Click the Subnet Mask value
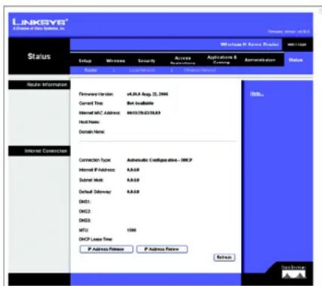 (133, 180)
